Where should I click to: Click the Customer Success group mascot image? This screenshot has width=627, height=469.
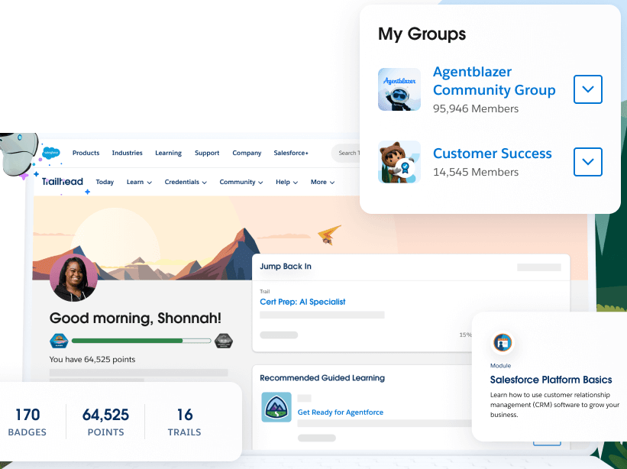399,162
